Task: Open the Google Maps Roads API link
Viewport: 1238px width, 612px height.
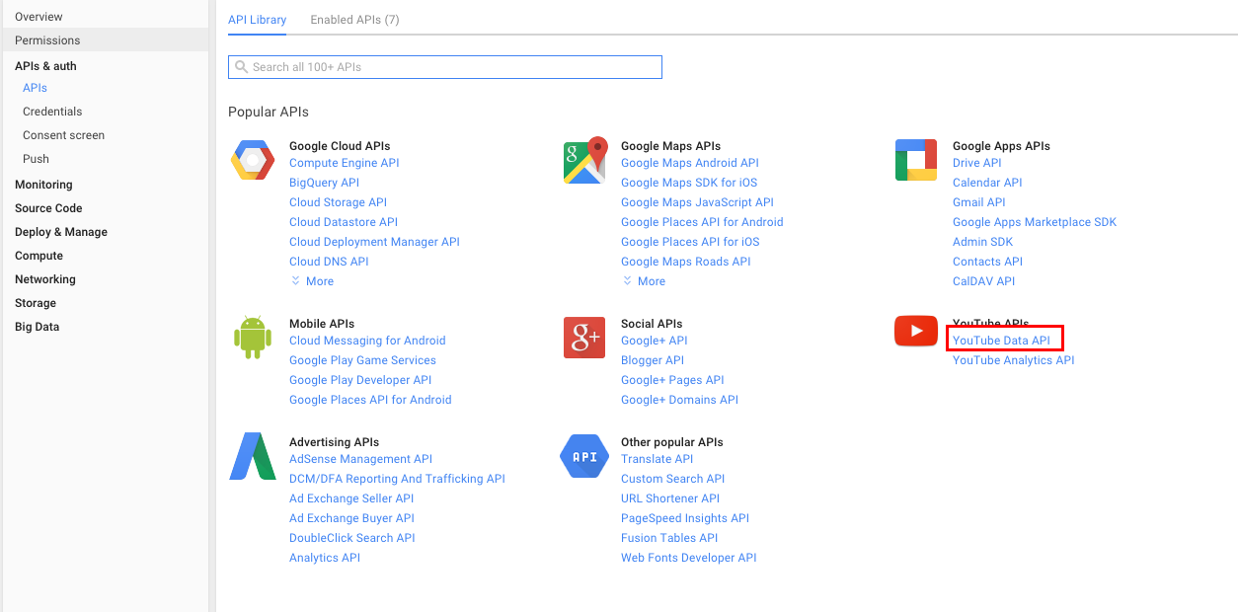Action: pyautogui.click(x=686, y=262)
